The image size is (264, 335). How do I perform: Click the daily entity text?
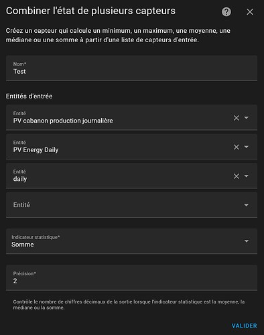(20, 179)
